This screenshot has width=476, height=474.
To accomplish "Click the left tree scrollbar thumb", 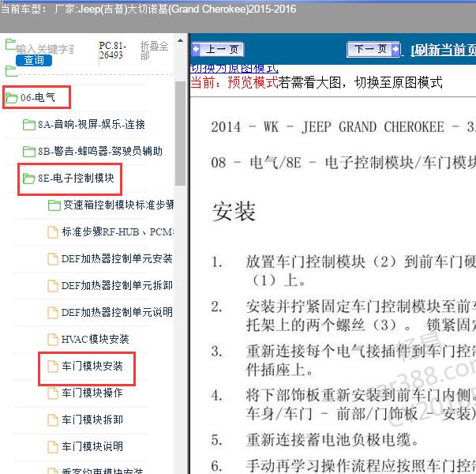I will click(180, 134).
